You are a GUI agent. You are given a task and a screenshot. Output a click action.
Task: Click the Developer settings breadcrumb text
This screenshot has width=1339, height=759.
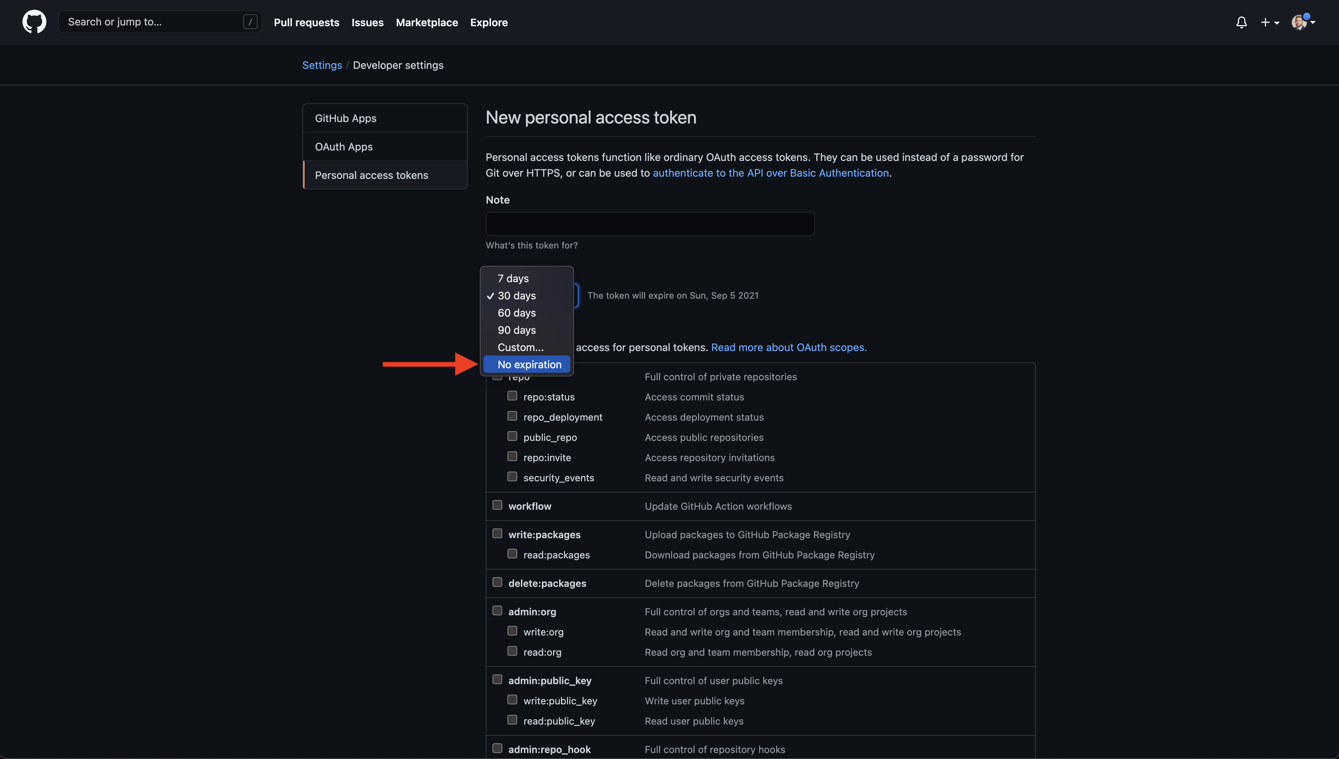398,65
